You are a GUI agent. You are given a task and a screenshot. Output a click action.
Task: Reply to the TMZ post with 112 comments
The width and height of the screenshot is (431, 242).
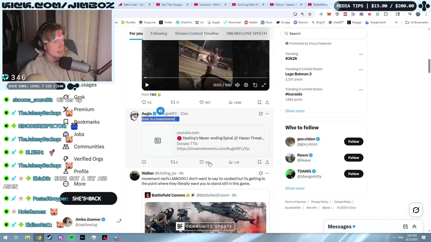click(x=146, y=102)
